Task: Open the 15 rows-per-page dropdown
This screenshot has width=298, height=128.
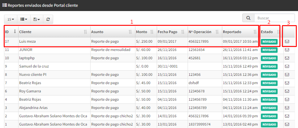Action: coord(10,19)
